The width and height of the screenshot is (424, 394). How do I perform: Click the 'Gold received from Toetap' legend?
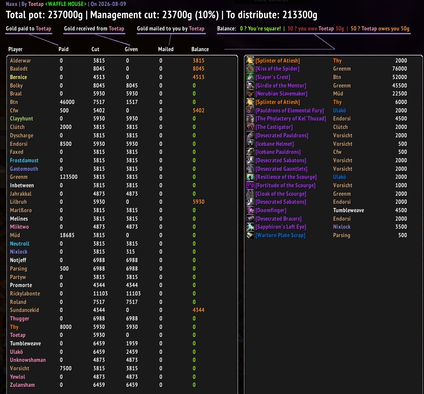point(94,28)
